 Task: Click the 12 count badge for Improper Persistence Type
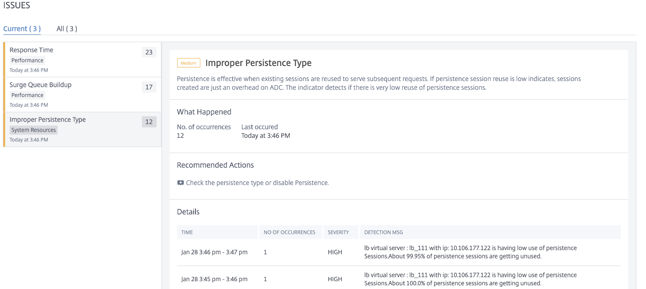(x=149, y=122)
